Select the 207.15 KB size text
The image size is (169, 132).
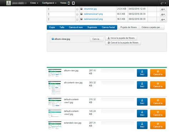pyautogui.click(x=92, y=72)
